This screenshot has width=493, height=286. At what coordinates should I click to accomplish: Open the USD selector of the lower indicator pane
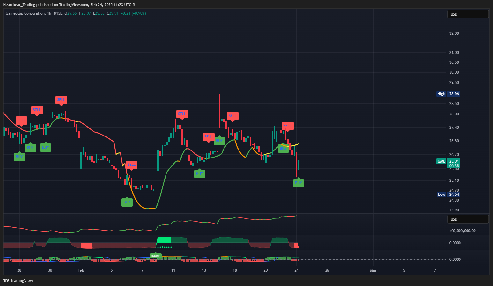tap(468, 219)
